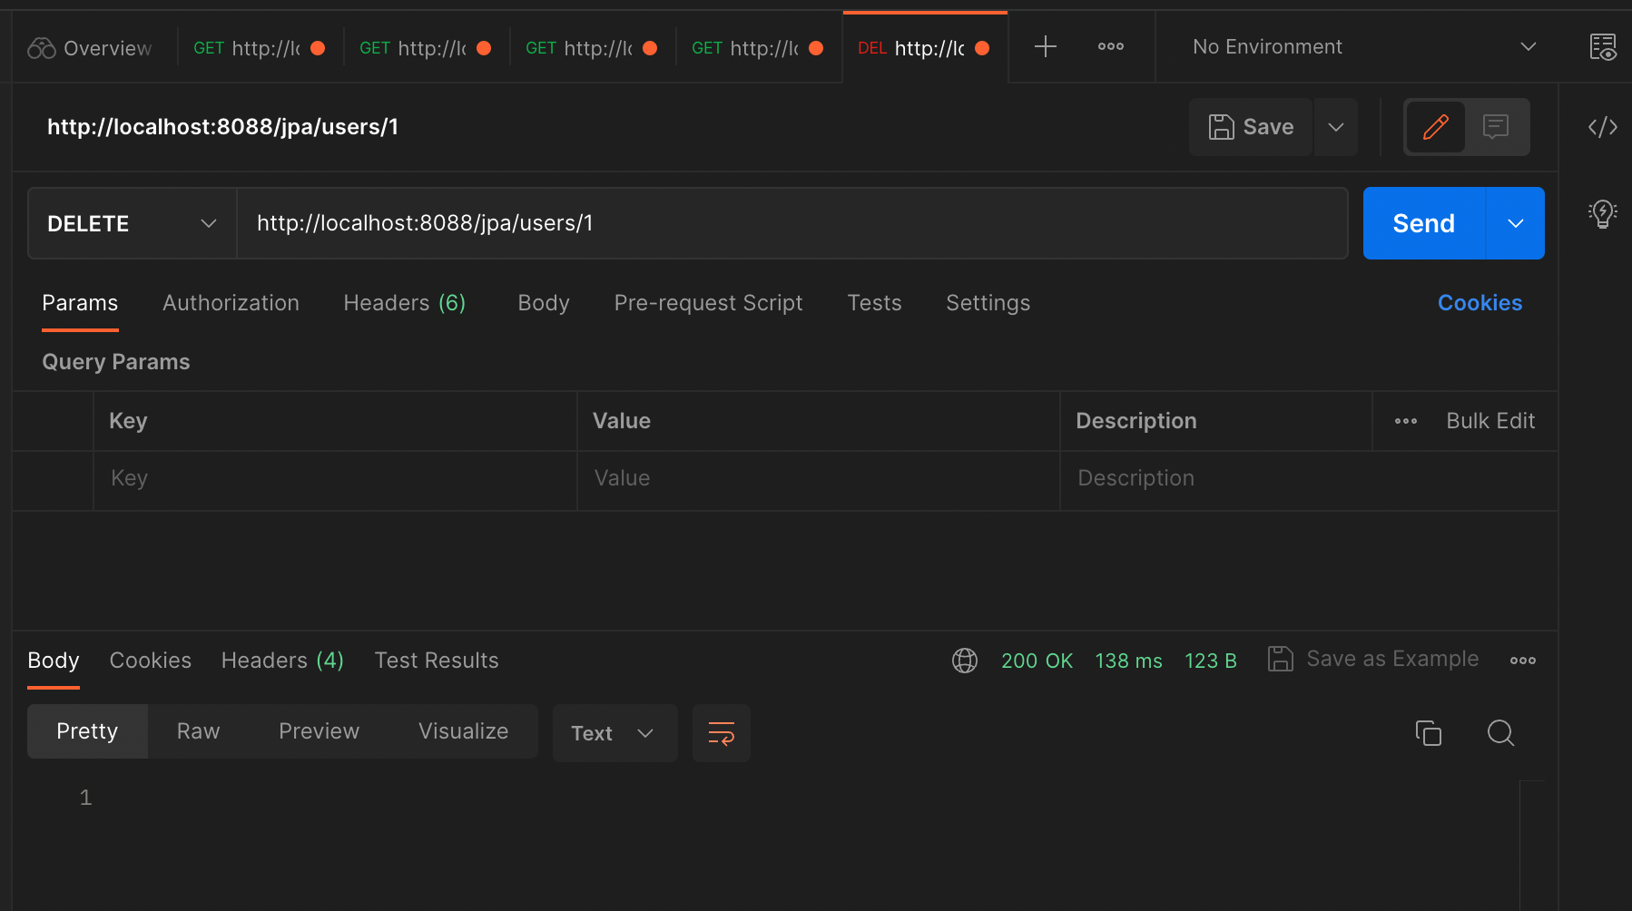Image resolution: width=1632 pixels, height=911 pixels.
Task: Click the 123 B response size
Action: (x=1211, y=661)
